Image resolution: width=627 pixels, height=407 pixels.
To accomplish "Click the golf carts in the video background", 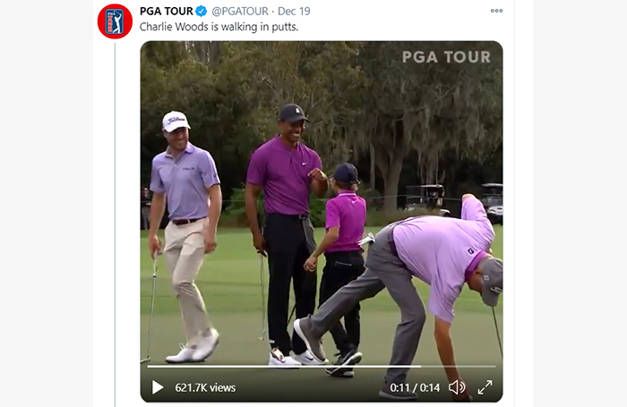I will point(454,199).
